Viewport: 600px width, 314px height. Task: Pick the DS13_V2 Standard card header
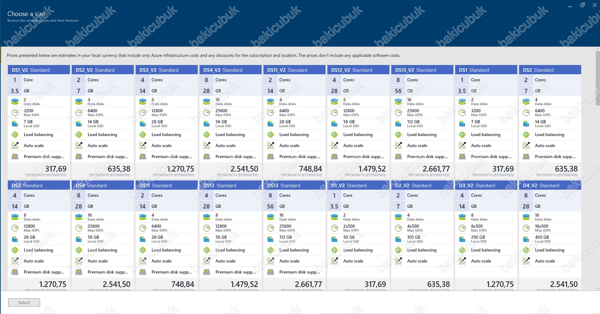[422, 70]
